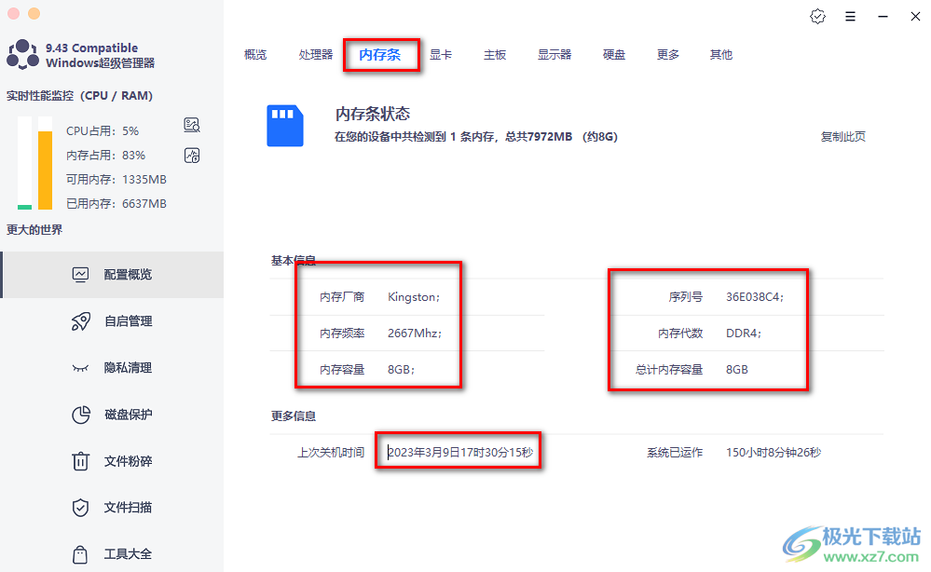Click the pie chart icon for 磁盘保护
Screen dimensions: 931x572
[x=81, y=415]
